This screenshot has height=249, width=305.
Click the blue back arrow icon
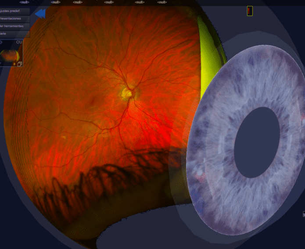click(40, 14)
